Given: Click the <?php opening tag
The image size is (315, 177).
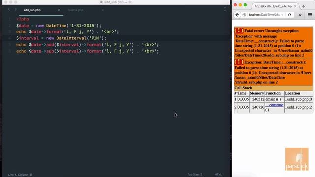Looking at the screenshot, I should (23, 19).
